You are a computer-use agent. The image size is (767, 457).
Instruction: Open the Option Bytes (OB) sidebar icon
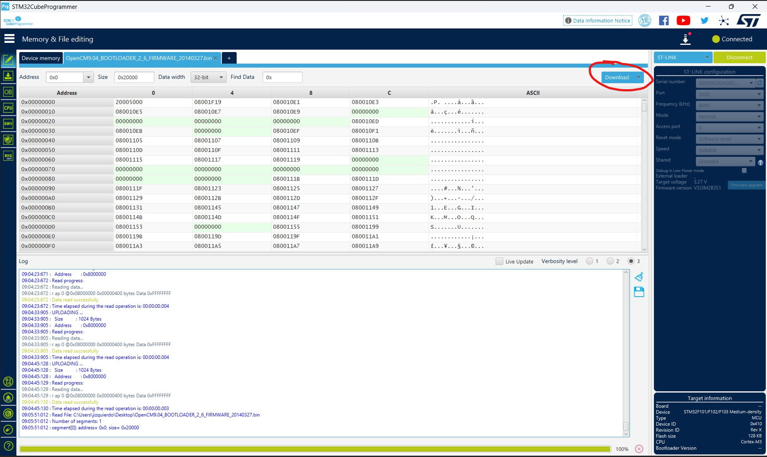click(8, 92)
